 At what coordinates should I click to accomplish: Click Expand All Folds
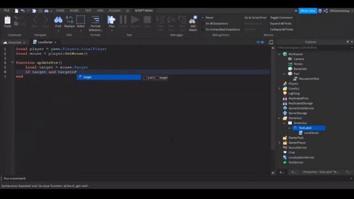[280, 23]
